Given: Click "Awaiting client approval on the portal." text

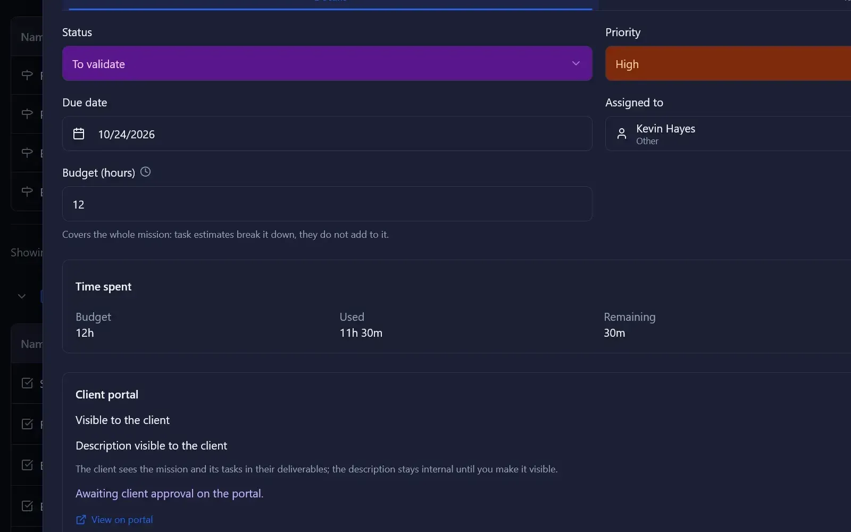Looking at the screenshot, I should 169,494.
